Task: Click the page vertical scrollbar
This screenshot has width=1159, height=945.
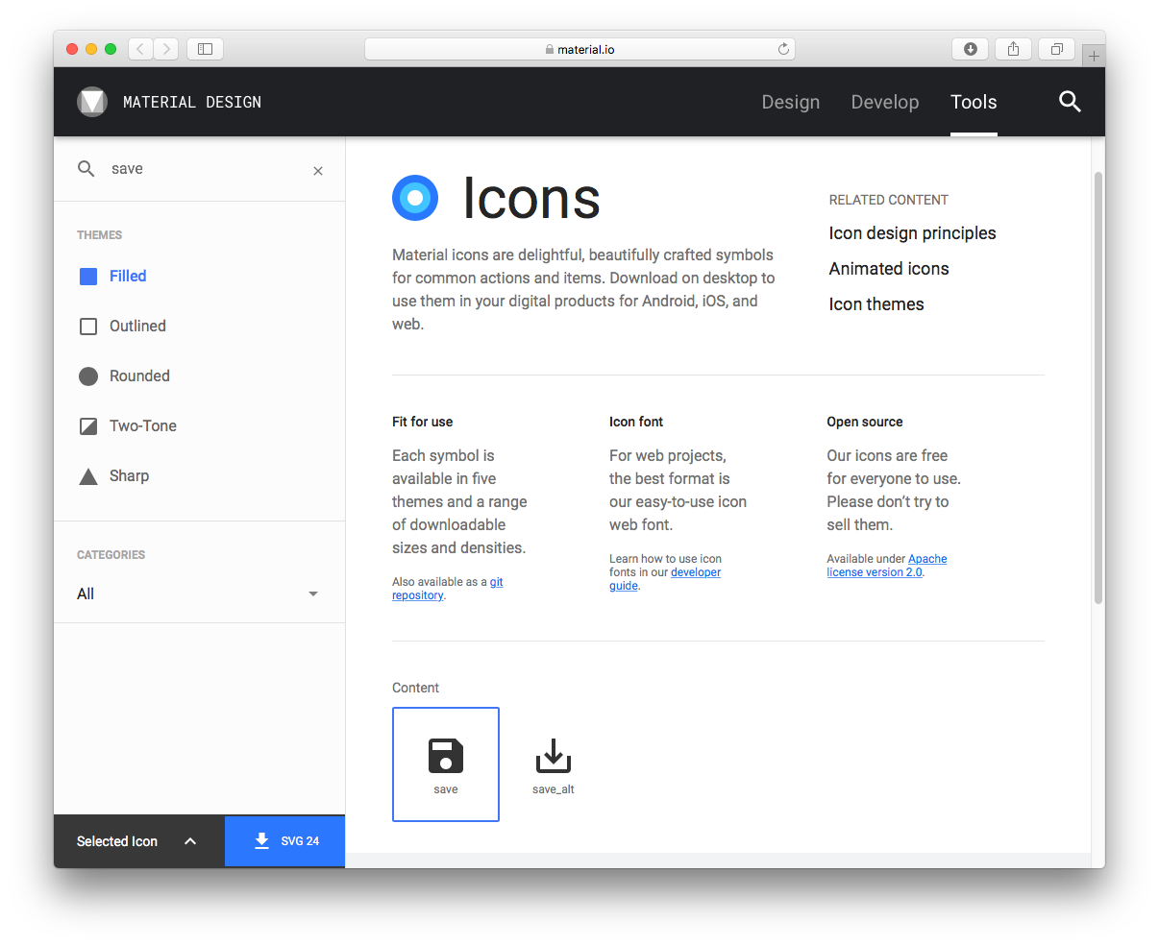Action: click(x=1098, y=388)
